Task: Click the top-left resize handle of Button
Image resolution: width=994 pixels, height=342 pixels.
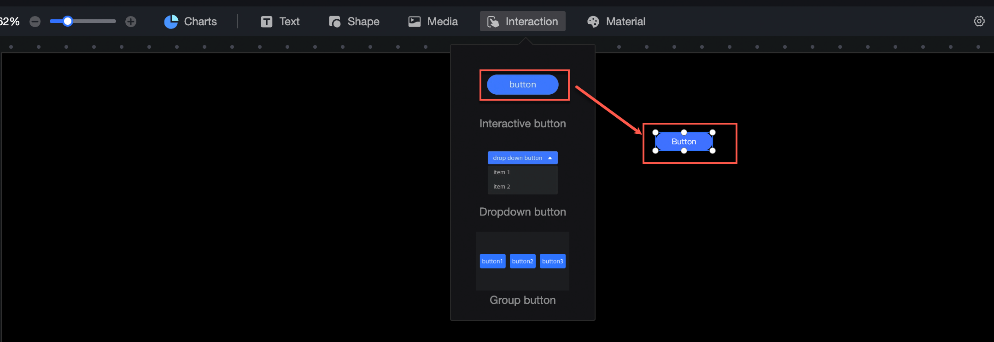Action: click(655, 132)
